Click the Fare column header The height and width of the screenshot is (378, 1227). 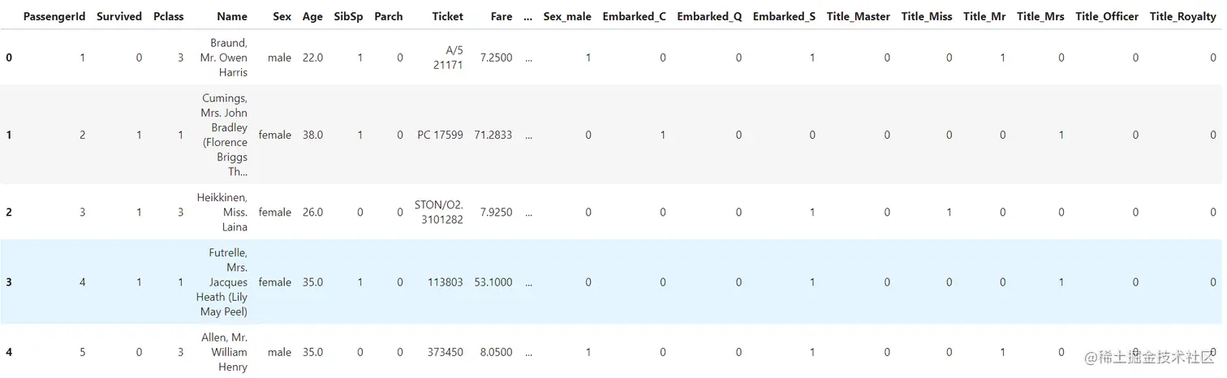click(502, 16)
